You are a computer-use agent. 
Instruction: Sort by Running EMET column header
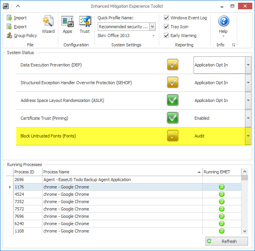point(222,172)
